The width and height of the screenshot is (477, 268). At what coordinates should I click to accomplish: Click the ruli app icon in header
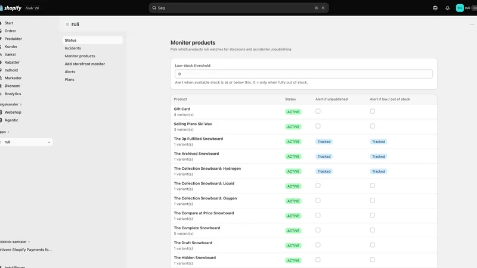point(67,24)
